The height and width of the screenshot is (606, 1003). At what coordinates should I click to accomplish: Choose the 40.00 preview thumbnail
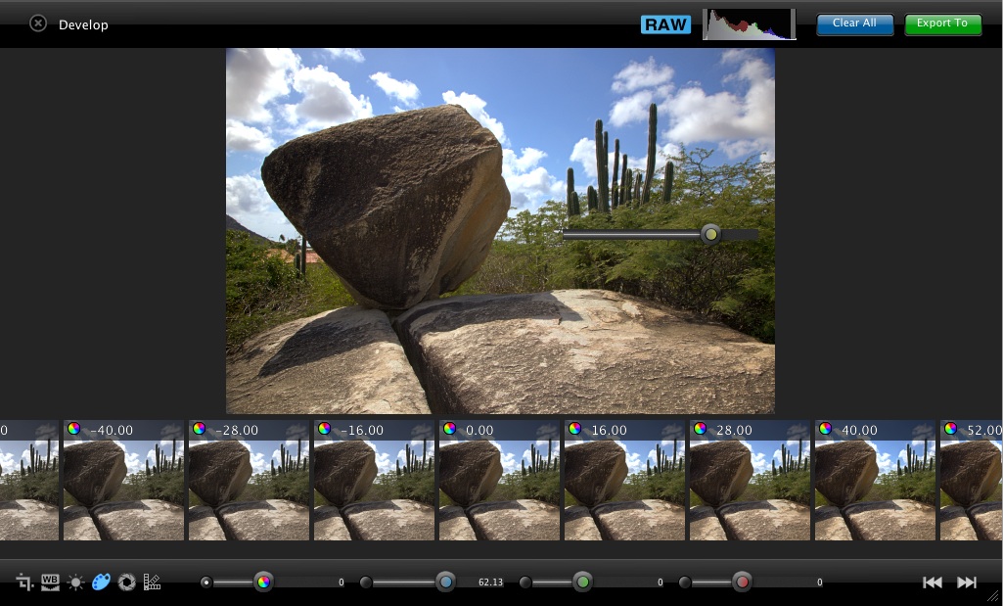(876, 480)
